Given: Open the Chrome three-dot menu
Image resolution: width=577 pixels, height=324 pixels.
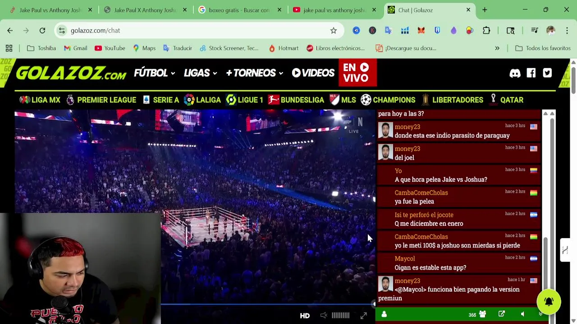Looking at the screenshot, I should point(567,31).
